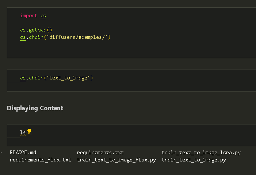Click the 'import os' line in first cell
The height and width of the screenshot is (175, 256).
click(x=33, y=16)
